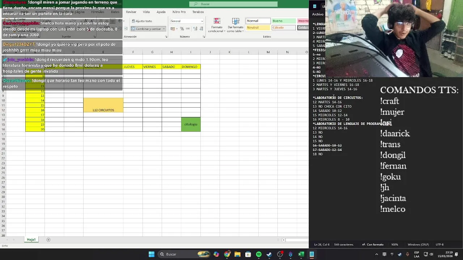
Task: Select the JUEVES header cell
Action: pyautogui.click(x=133, y=67)
